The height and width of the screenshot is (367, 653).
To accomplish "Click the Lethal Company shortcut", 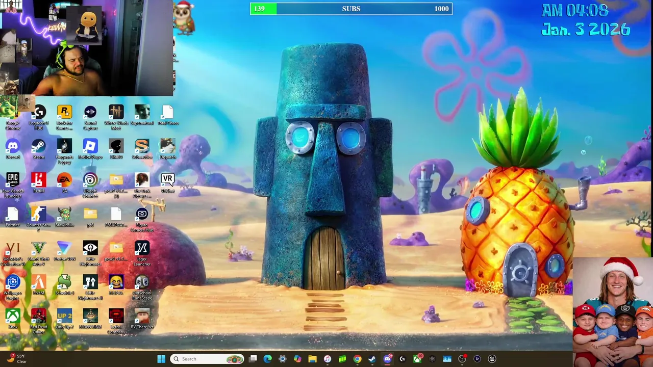I will point(116,322).
